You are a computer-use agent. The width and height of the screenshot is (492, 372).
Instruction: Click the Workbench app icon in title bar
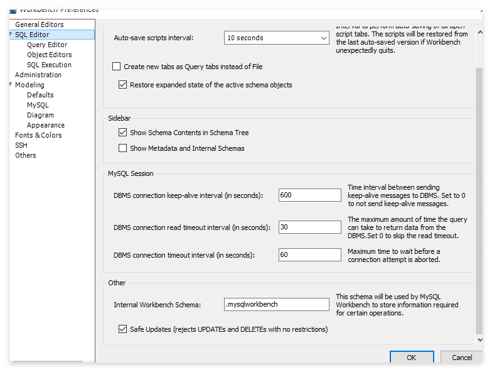[13, 11]
